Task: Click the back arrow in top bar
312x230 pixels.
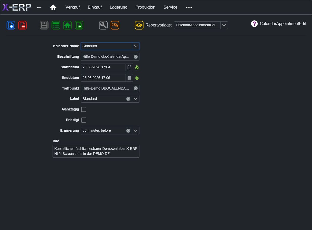Action: tap(39, 7)
